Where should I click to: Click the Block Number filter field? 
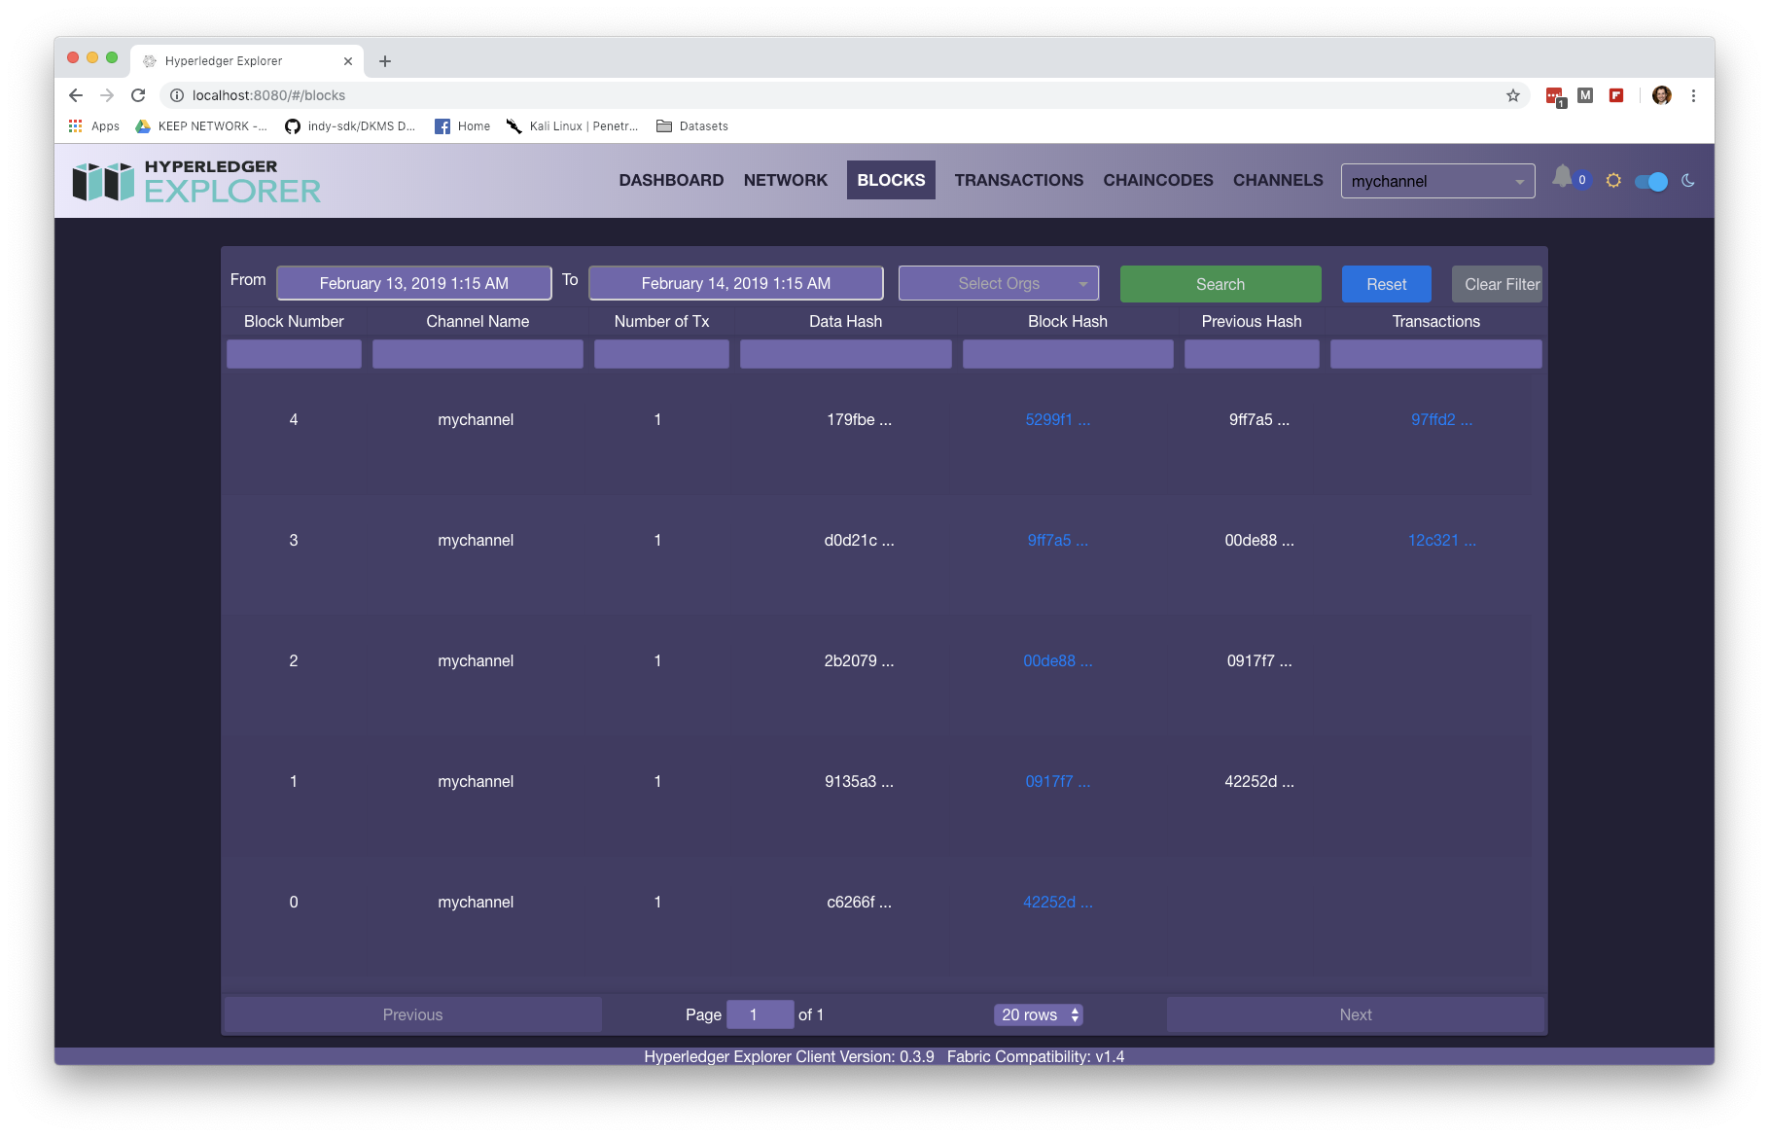(x=293, y=354)
